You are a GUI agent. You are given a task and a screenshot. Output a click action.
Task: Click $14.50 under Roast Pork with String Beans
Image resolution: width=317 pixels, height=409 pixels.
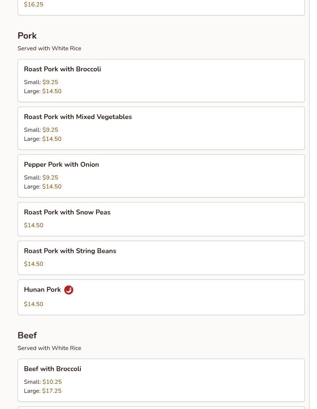[33, 264]
